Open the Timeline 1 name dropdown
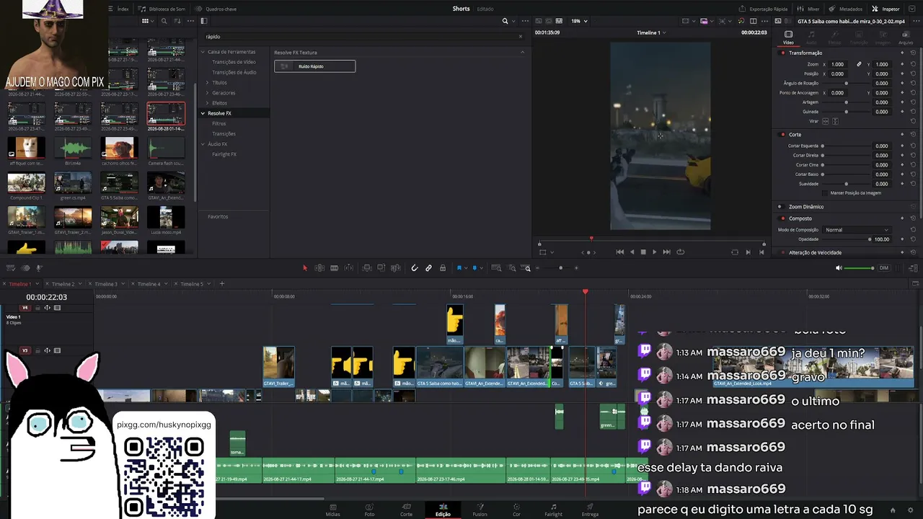The height and width of the screenshot is (519, 923). [651, 32]
